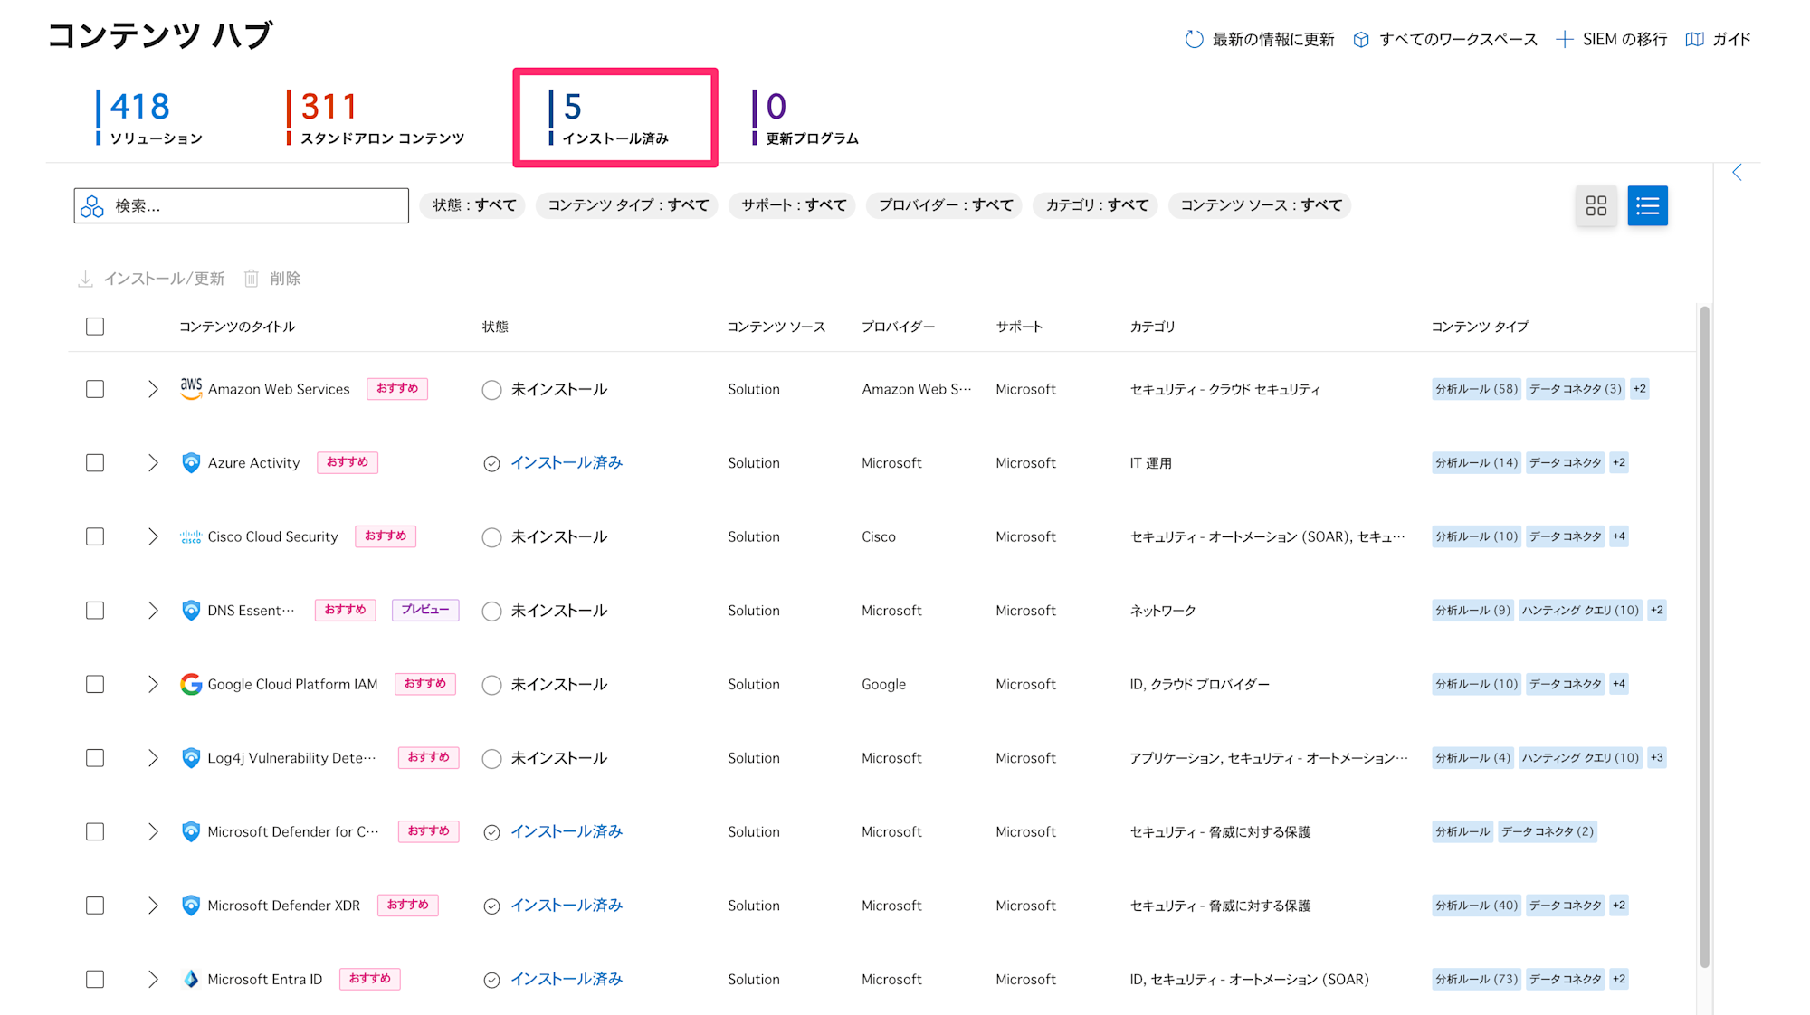Click the プレビュー badge for DNS Essentials
Screen dimensions: 1810x1015
pyautogui.click(x=425, y=610)
